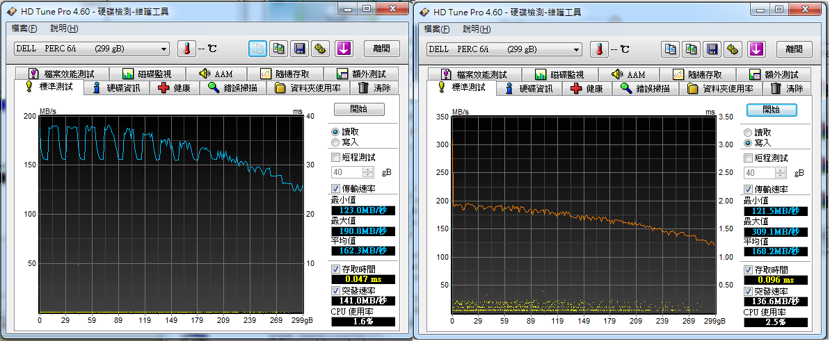Open options icon in right window toolbar

pos(733,49)
